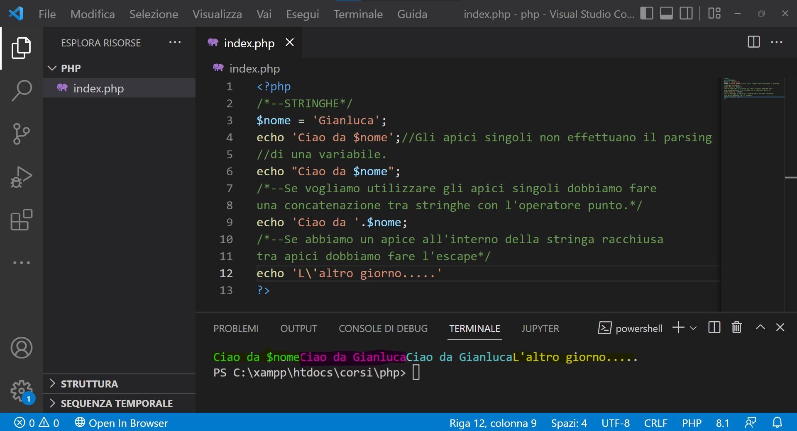Viewport: 797px width, 431px height.
Task: Open the Selezione menu
Action: (154, 14)
